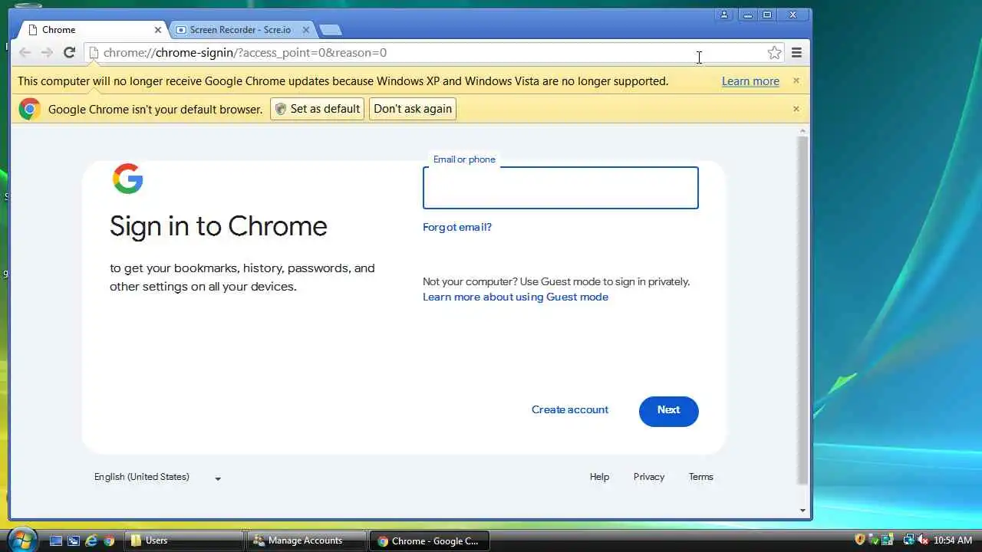Click the blue Next button
This screenshot has height=552, width=982.
(x=668, y=411)
